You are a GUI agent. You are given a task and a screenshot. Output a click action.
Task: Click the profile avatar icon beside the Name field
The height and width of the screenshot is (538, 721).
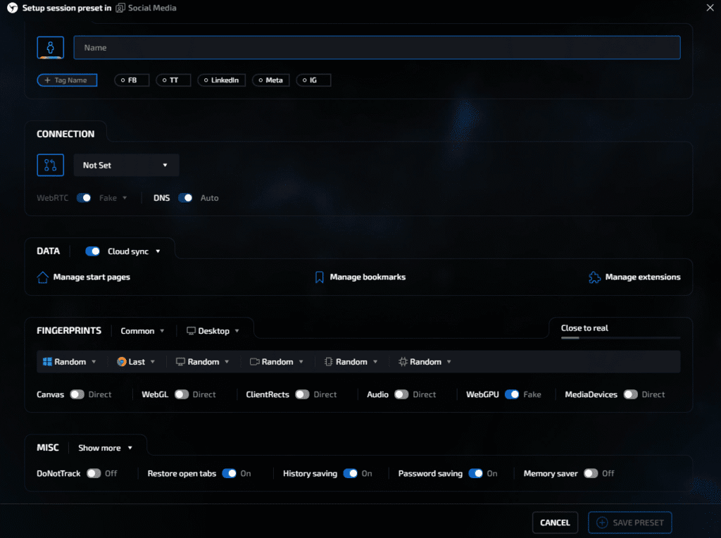50,47
